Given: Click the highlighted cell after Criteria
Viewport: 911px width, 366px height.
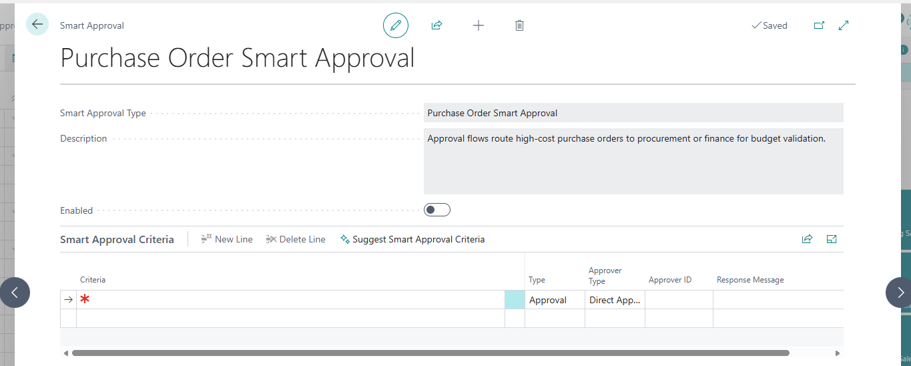Looking at the screenshot, I should pyautogui.click(x=515, y=300).
